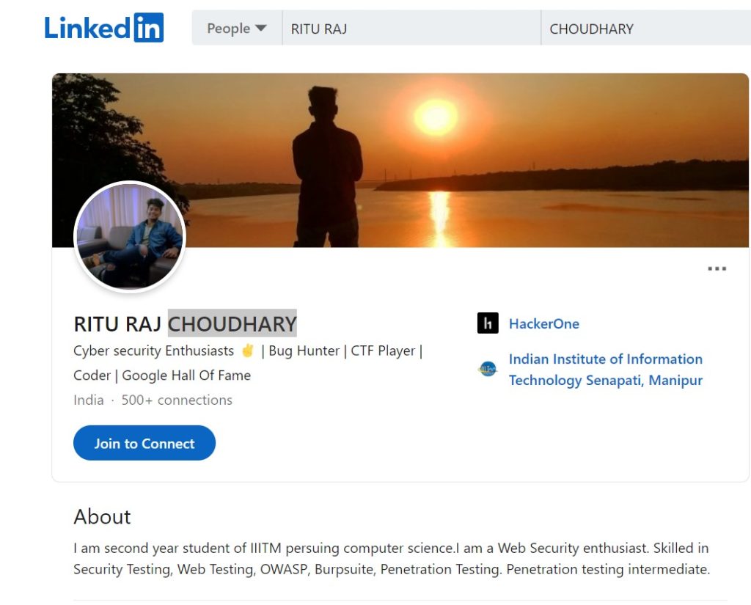Click the round profile photo
The image size is (751, 605).
pos(130,238)
